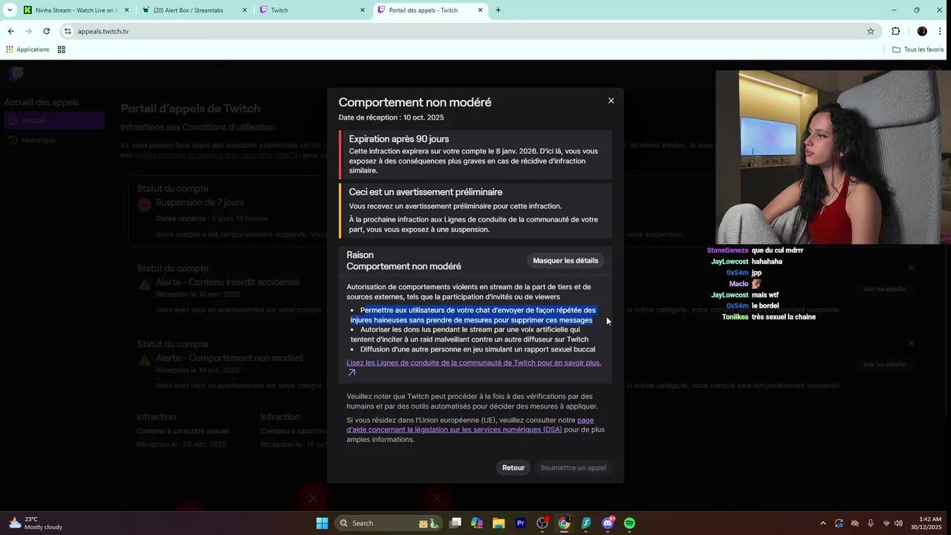The image size is (951, 535).
Task: Open the Chrome three-dot menu
Action: [941, 31]
